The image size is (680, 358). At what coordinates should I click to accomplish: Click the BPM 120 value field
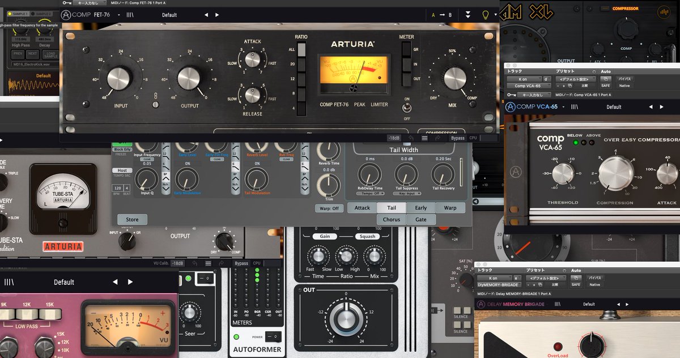coord(118,187)
